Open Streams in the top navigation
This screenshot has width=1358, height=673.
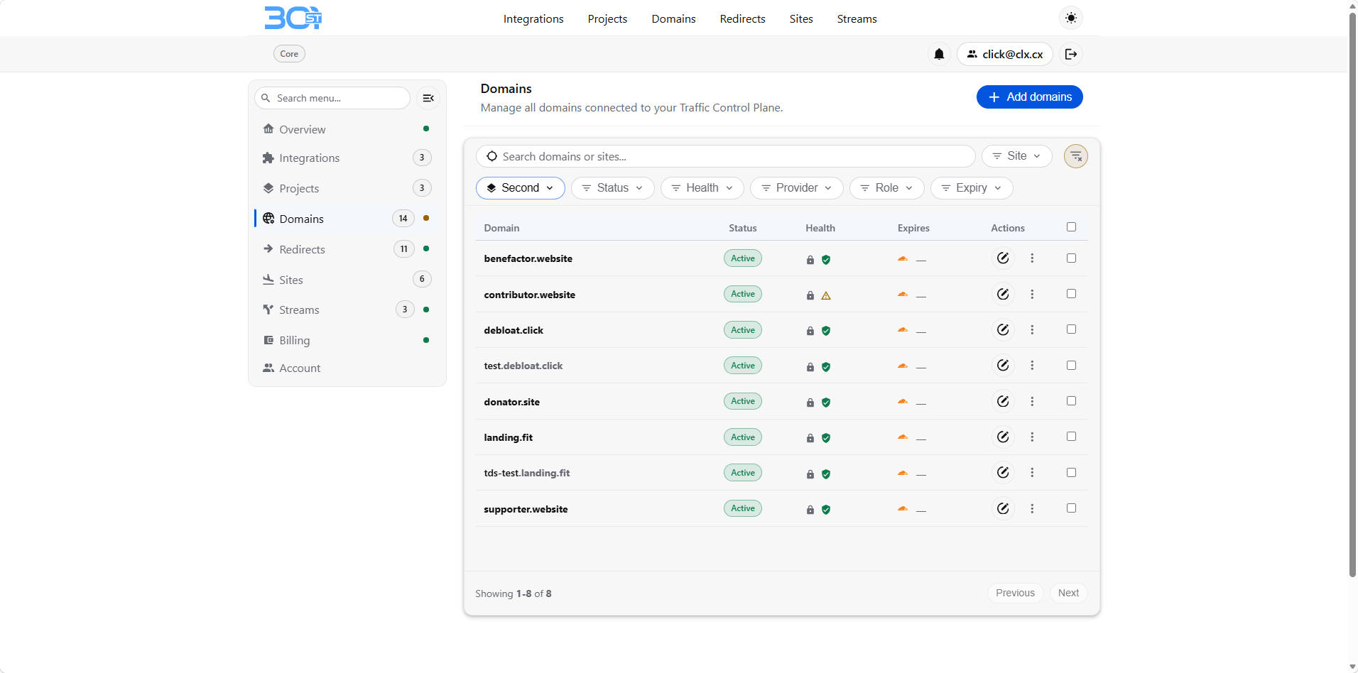tap(857, 19)
